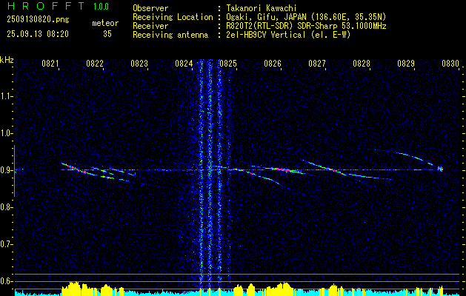Screen dimensions: 466x296
Task: Click the 0.8 kHz frequency label
Action: click(x=5, y=207)
